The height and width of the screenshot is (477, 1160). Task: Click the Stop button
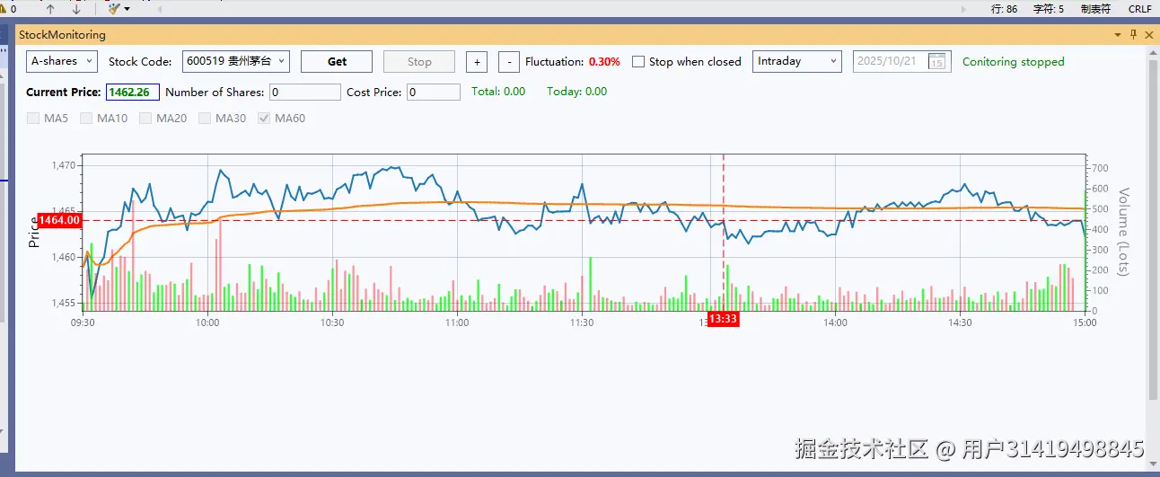tap(419, 61)
